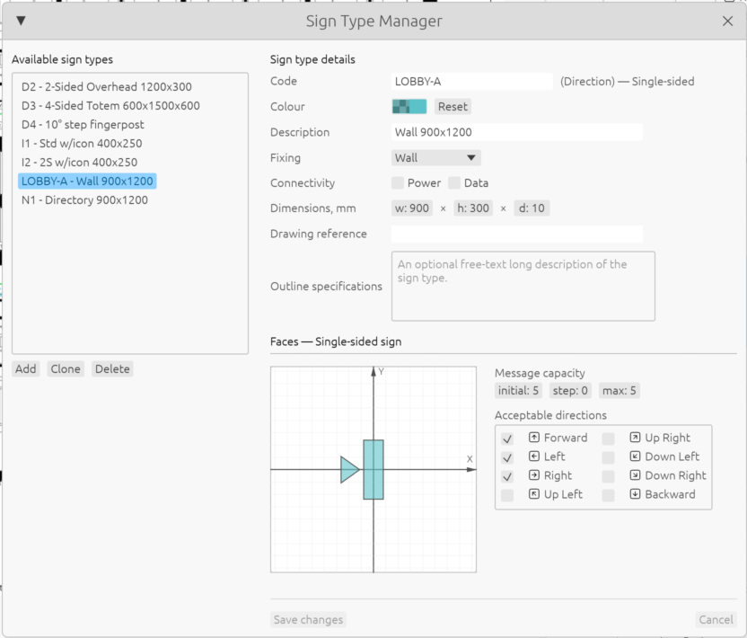Click the Backward direction arrow icon
Viewport: 747px width, 638px height.
click(x=635, y=494)
